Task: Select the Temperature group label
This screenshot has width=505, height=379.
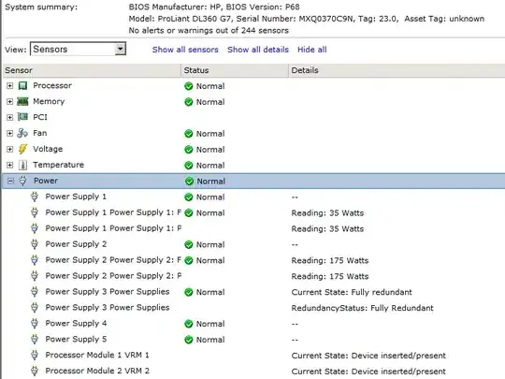Action: pyautogui.click(x=58, y=165)
